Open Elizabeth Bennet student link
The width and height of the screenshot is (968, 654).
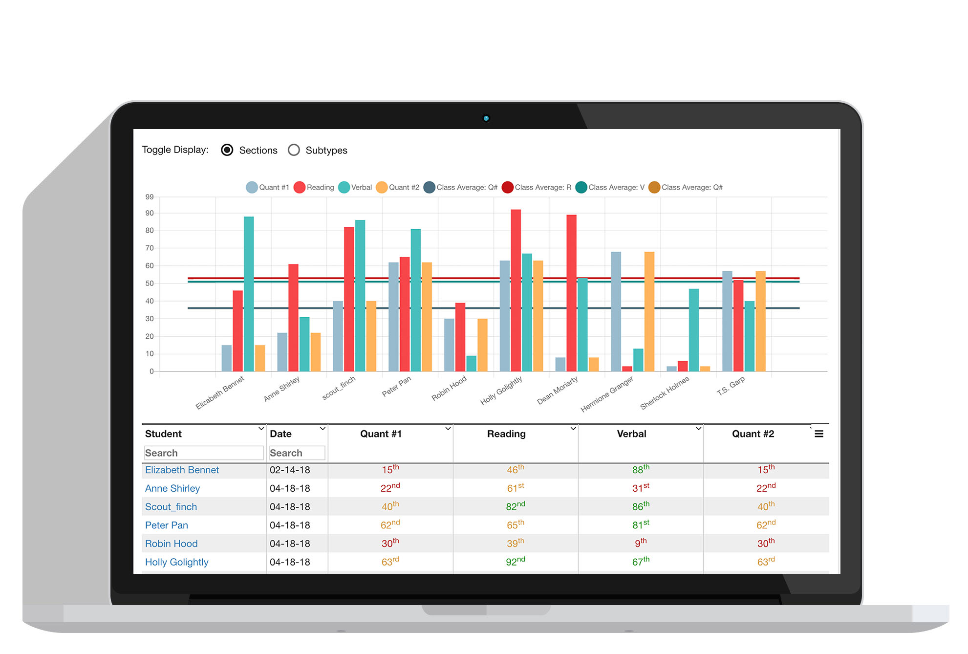182,470
